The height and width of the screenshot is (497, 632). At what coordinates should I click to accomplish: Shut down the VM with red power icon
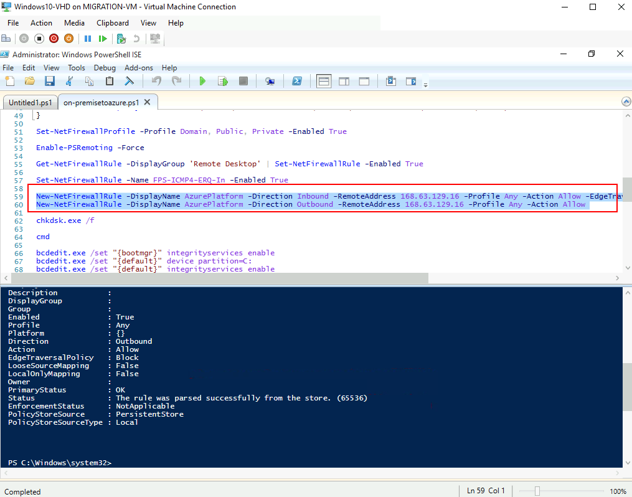54,39
